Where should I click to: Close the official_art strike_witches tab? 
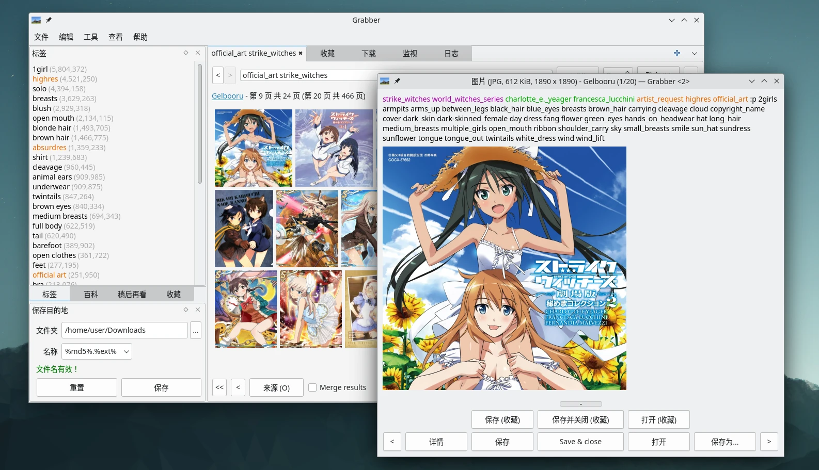(x=301, y=53)
